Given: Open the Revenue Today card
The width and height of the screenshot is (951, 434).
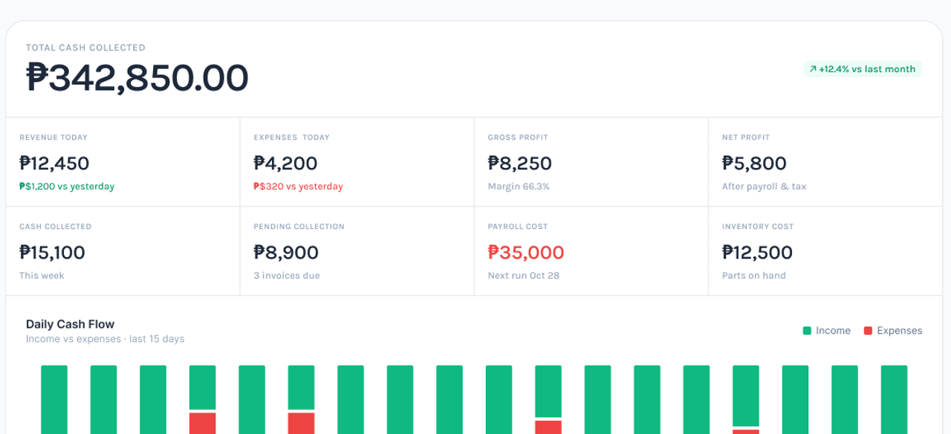Looking at the screenshot, I should pos(123,162).
